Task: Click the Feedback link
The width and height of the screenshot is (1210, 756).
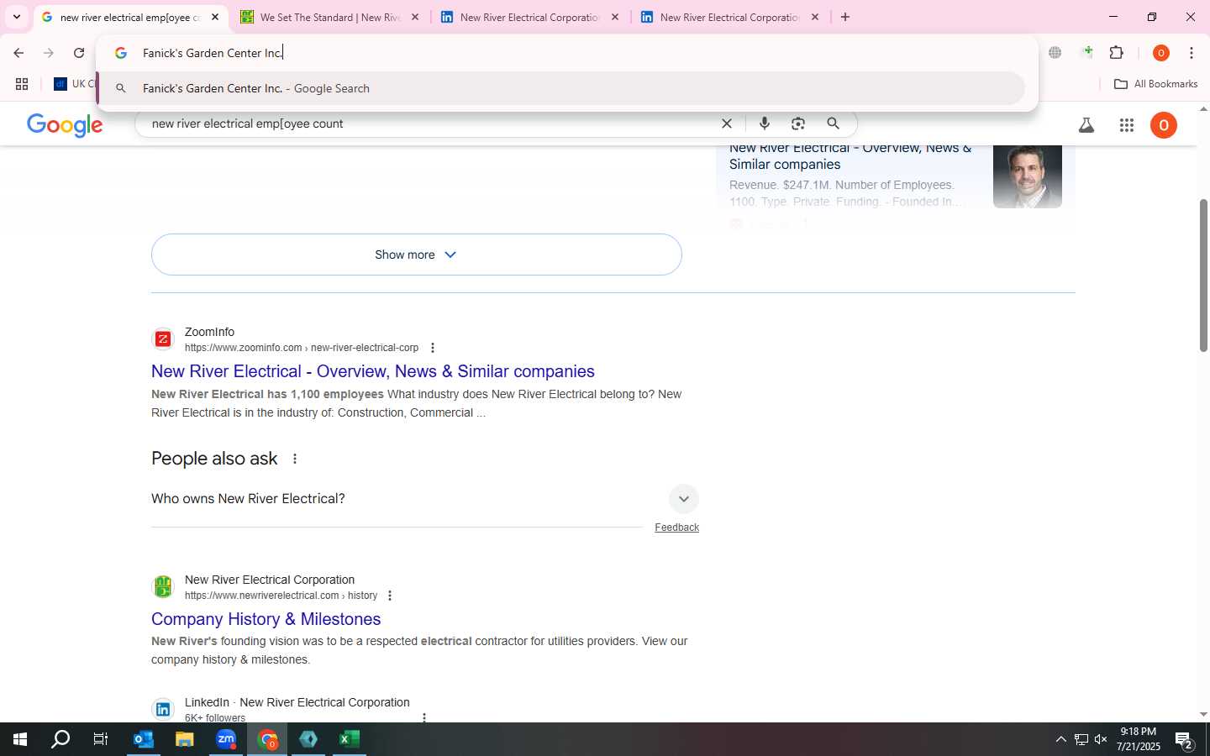Action: 677,528
